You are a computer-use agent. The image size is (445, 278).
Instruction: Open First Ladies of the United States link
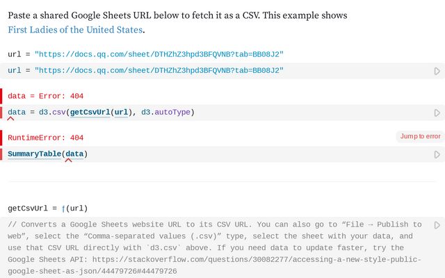[75, 30]
